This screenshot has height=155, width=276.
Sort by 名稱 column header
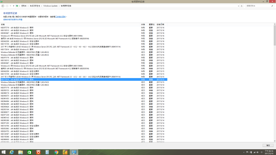(x=71, y=24)
